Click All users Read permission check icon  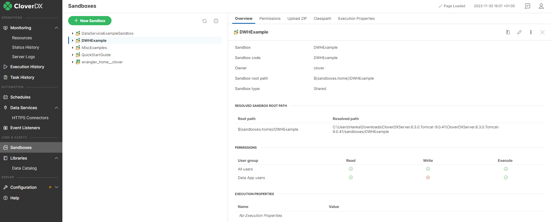click(351, 169)
